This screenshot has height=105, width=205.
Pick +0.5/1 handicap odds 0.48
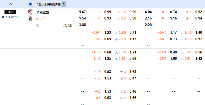pos(174,52)
